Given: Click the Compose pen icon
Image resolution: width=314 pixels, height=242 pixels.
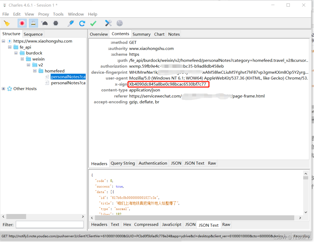Looking at the screenshot, I should click(71, 23).
